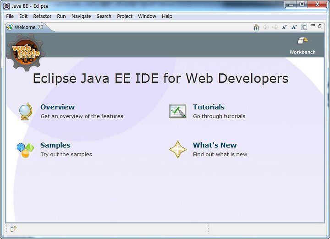Image resolution: width=330 pixels, height=239 pixels.
Task: Open the Window menu
Action: coord(147,16)
